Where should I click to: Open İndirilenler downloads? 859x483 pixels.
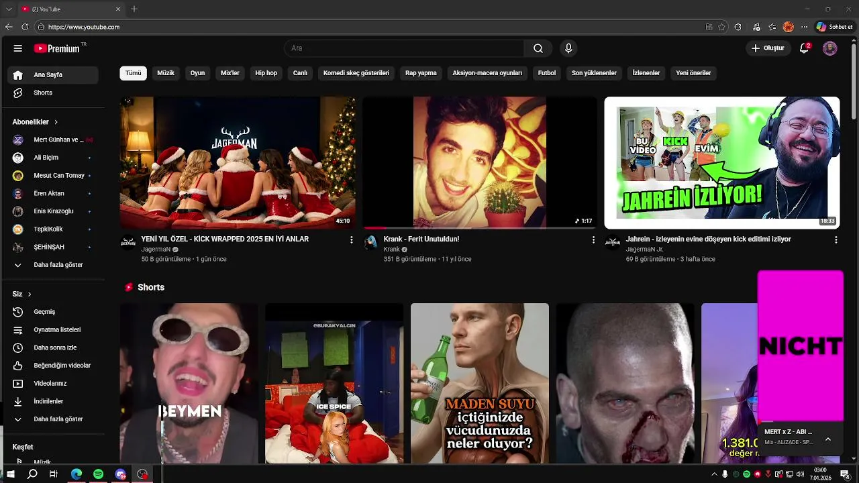click(x=53, y=401)
